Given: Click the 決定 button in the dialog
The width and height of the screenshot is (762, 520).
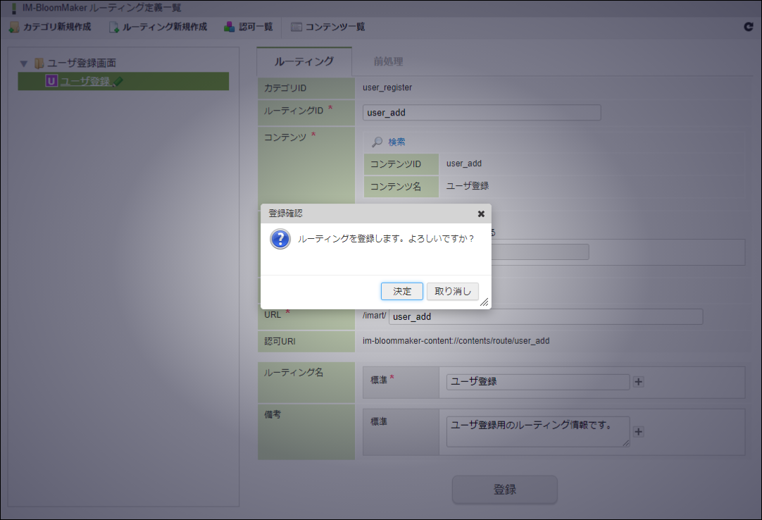Looking at the screenshot, I should pos(402,292).
